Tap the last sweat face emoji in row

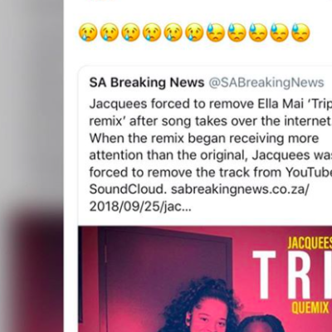pos(300,32)
